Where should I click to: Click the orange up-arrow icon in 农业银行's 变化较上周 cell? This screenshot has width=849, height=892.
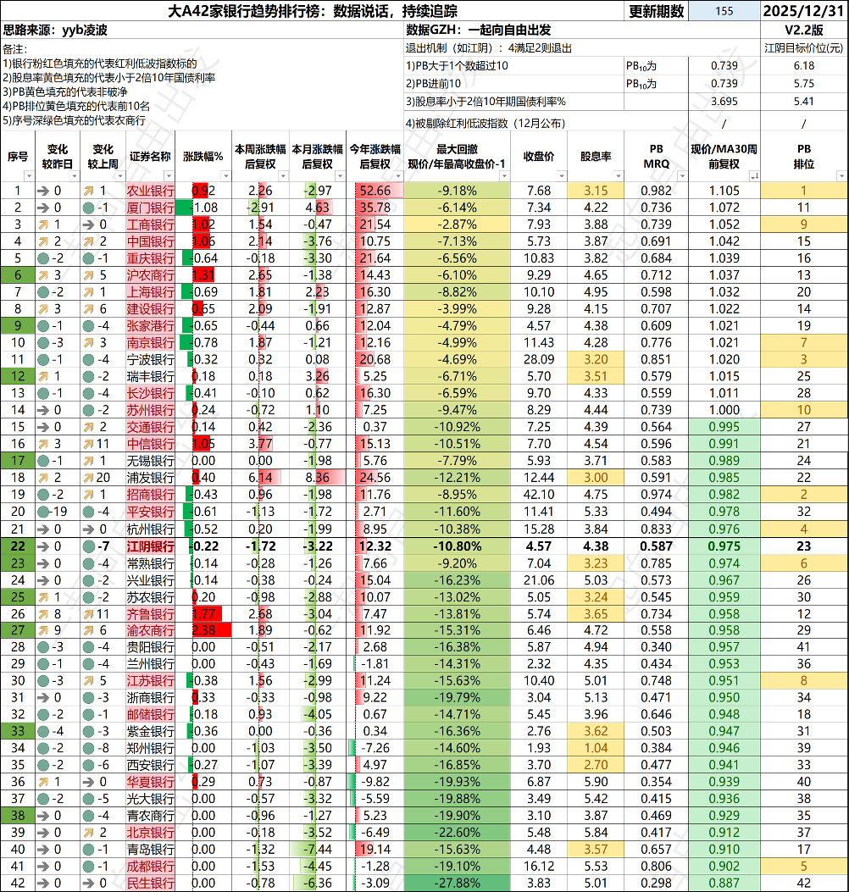tap(89, 191)
